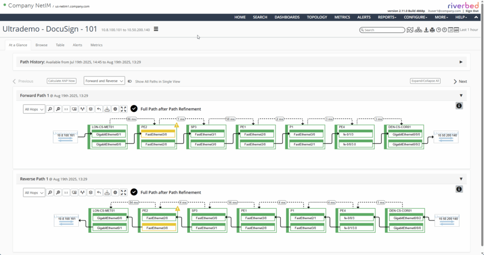Collapse the Reverse Path 1 section
The width and height of the screenshot is (484, 255).
point(461,179)
